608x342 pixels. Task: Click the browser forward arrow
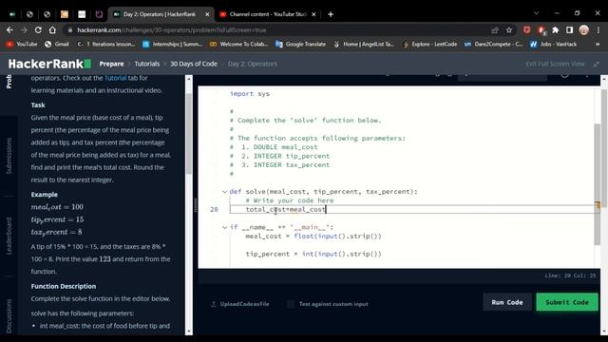point(24,29)
